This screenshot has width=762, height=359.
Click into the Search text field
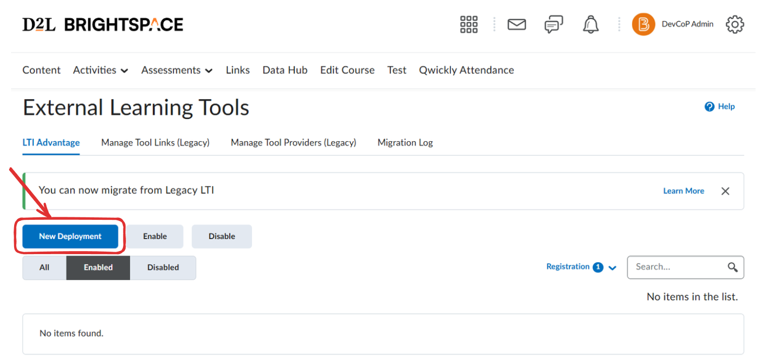[x=675, y=267]
